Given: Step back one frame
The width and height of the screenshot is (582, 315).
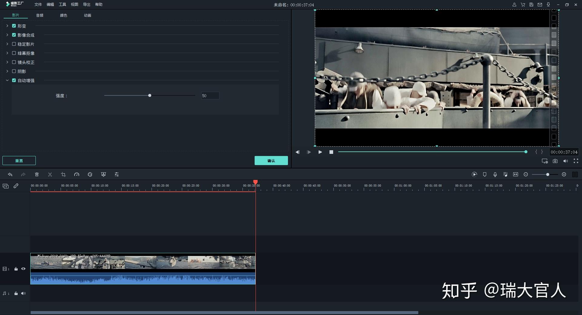Looking at the screenshot, I should pyautogui.click(x=297, y=152).
